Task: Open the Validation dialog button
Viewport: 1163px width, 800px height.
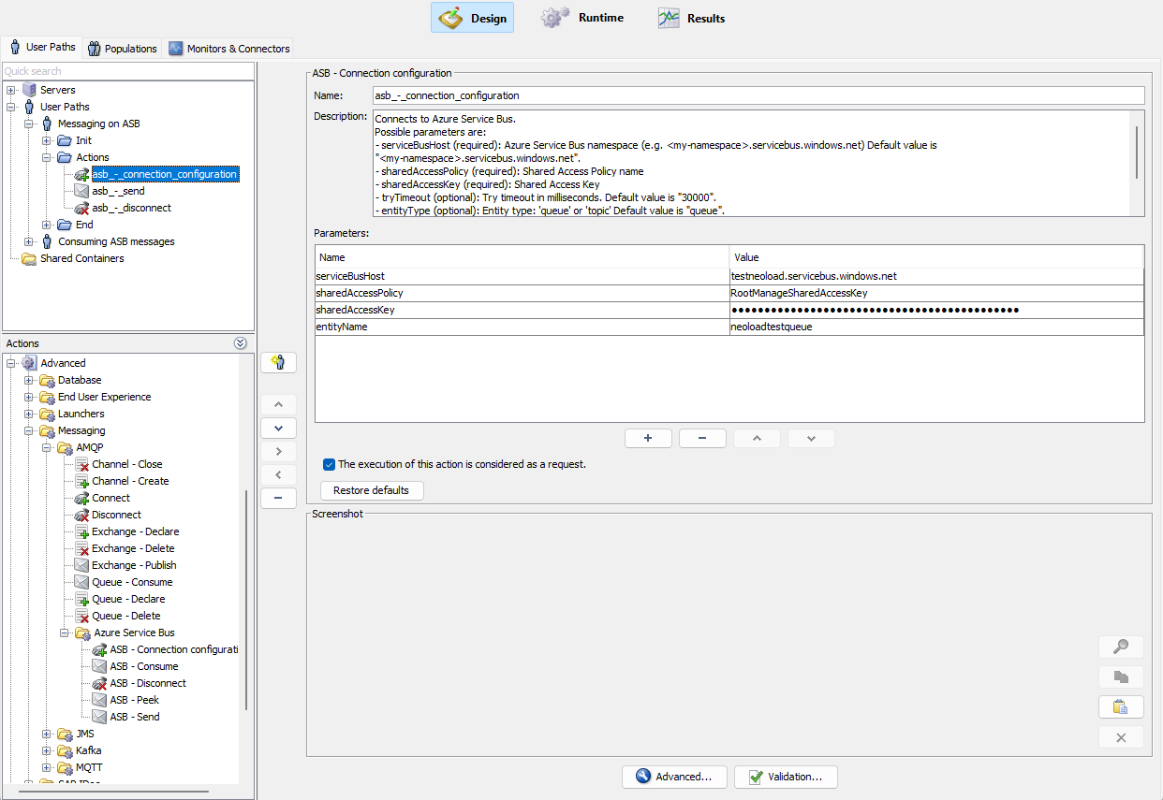Action: coord(785,777)
